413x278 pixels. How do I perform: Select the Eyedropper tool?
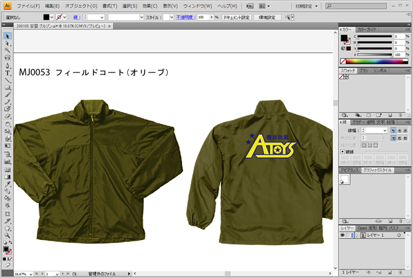(7, 184)
